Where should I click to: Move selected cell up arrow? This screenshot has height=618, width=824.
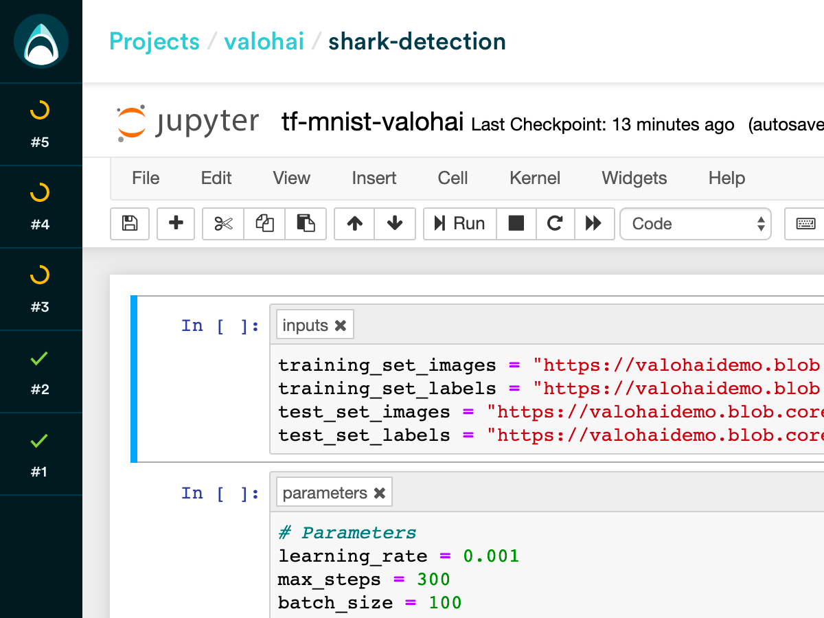click(x=354, y=223)
